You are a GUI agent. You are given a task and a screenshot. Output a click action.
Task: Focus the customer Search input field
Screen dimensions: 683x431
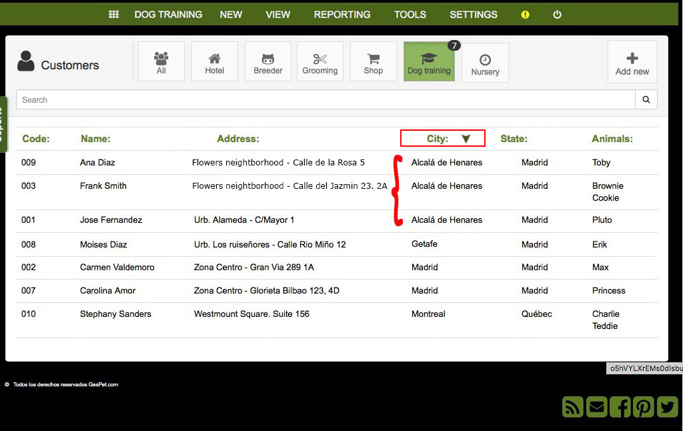325,100
